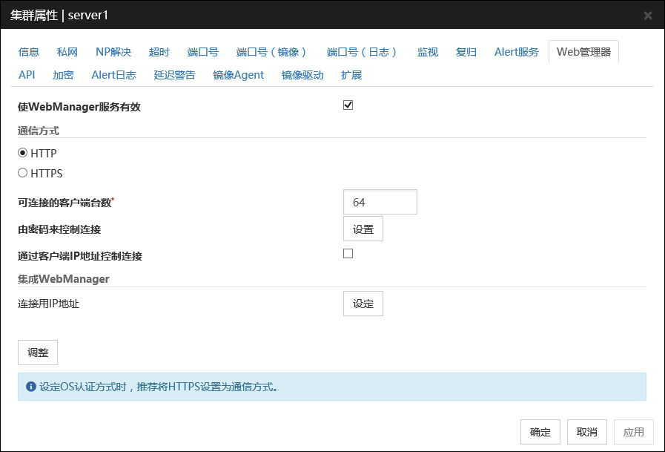Close the cluster properties dialog with X
Viewport: 665px width, 452px height.
pyautogui.click(x=648, y=15)
